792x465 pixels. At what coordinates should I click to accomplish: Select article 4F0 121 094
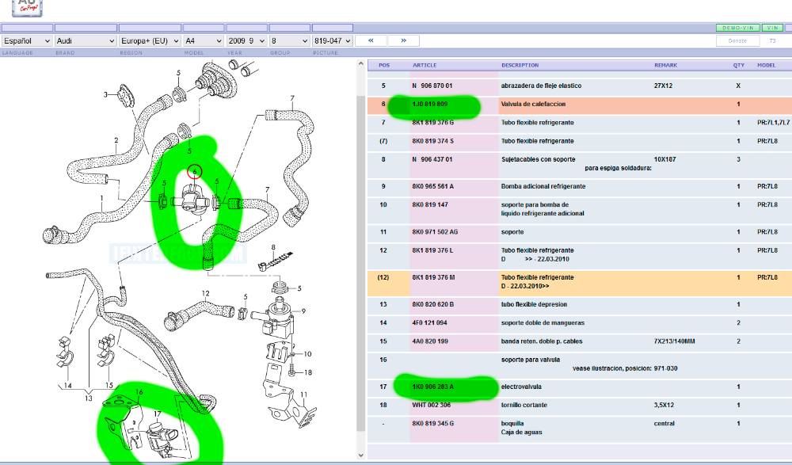click(430, 322)
